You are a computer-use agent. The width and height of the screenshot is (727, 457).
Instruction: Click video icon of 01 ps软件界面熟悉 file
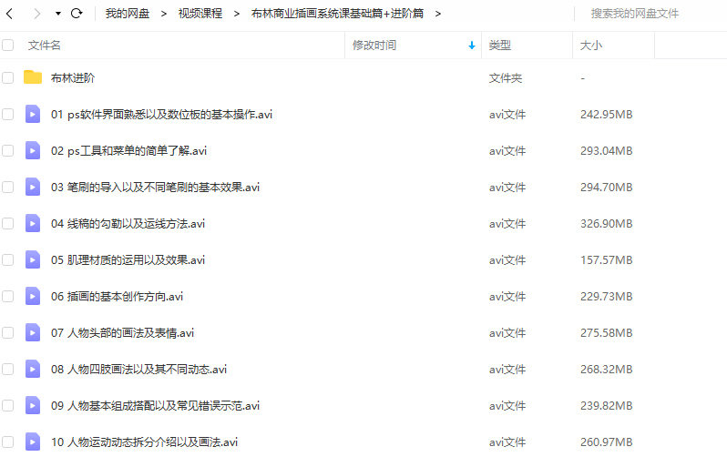pyautogui.click(x=33, y=114)
